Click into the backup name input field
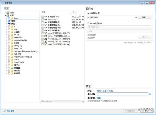Screen dimensions: 156x115 click(x=122, y=94)
